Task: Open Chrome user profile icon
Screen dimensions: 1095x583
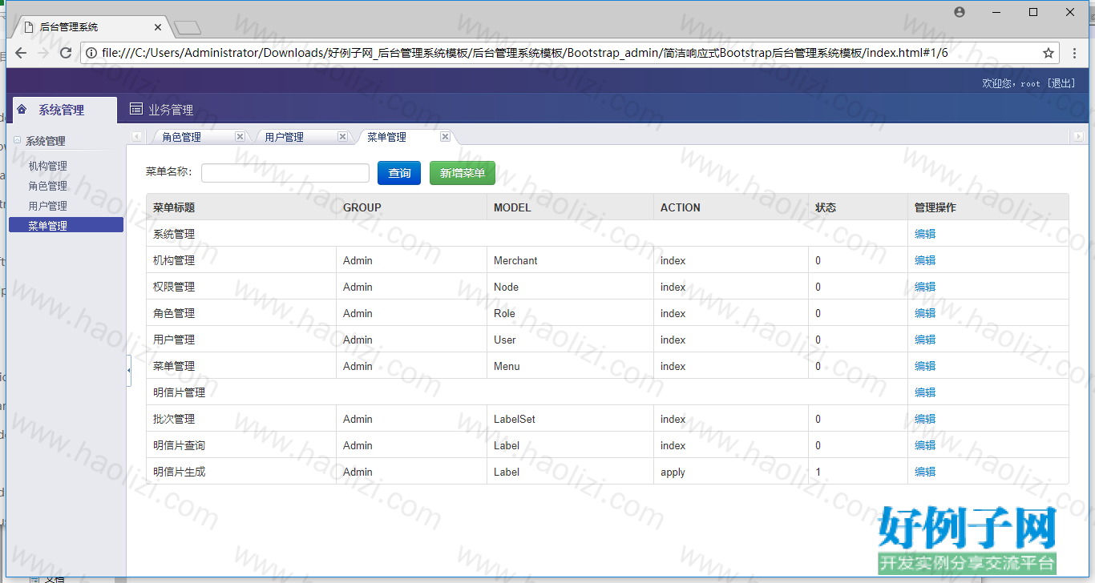Action: [960, 12]
